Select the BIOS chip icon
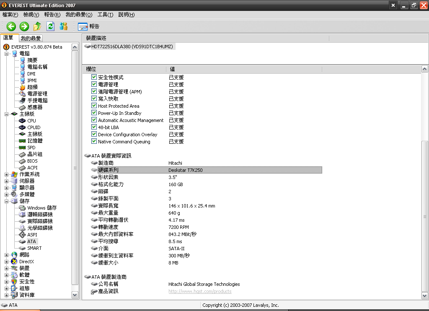The image size is (429, 311). click(22, 161)
